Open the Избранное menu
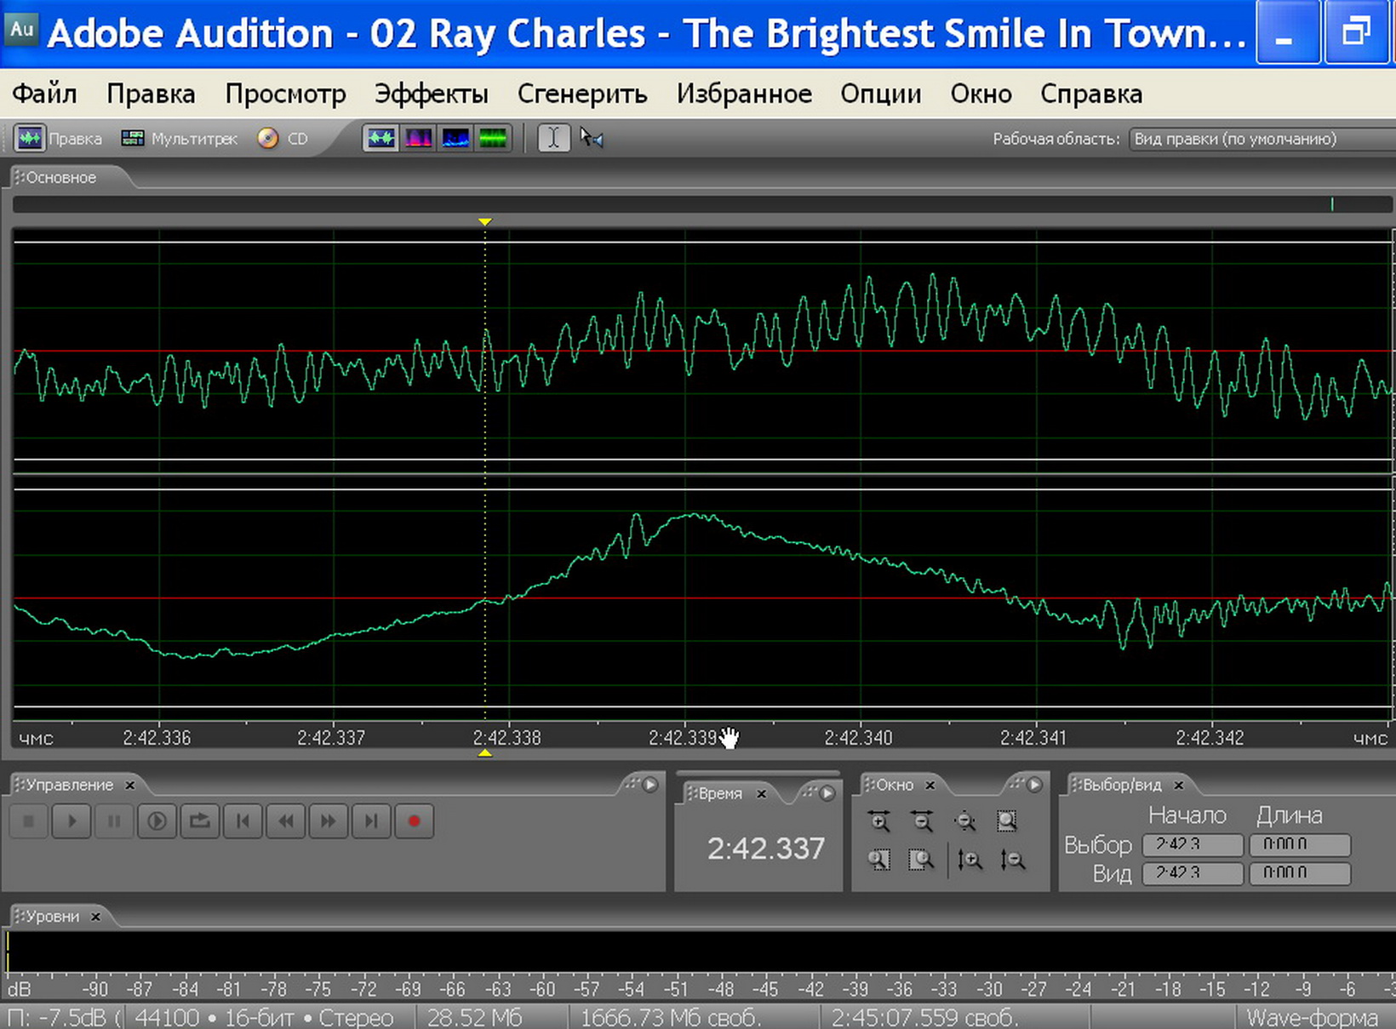The image size is (1396, 1029). click(x=744, y=94)
